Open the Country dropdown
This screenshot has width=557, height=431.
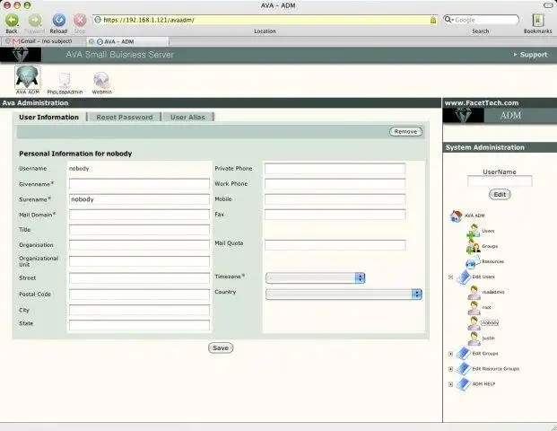[x=344, y=294]
